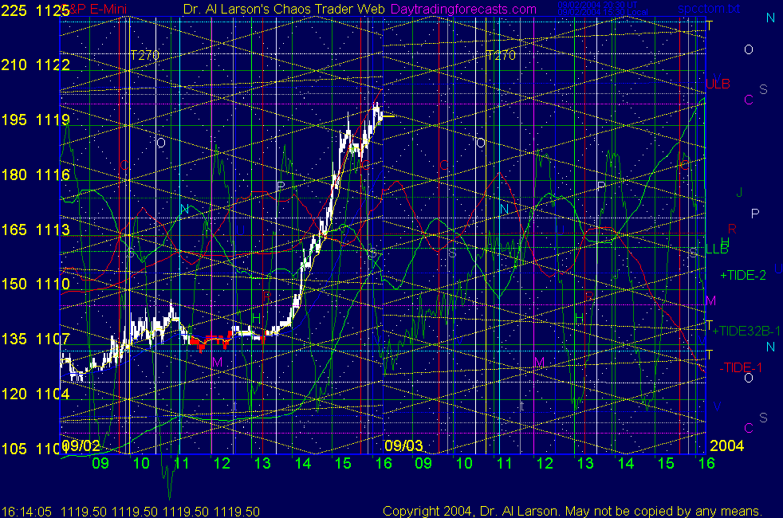Click the "150 1110" price scale label
This screenshot has width=783, height=518.
pos(35,284)
